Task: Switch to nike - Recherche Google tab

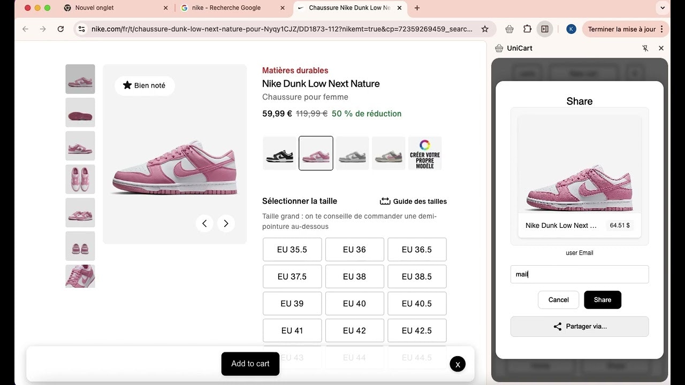Action: (x=233, y=8)
